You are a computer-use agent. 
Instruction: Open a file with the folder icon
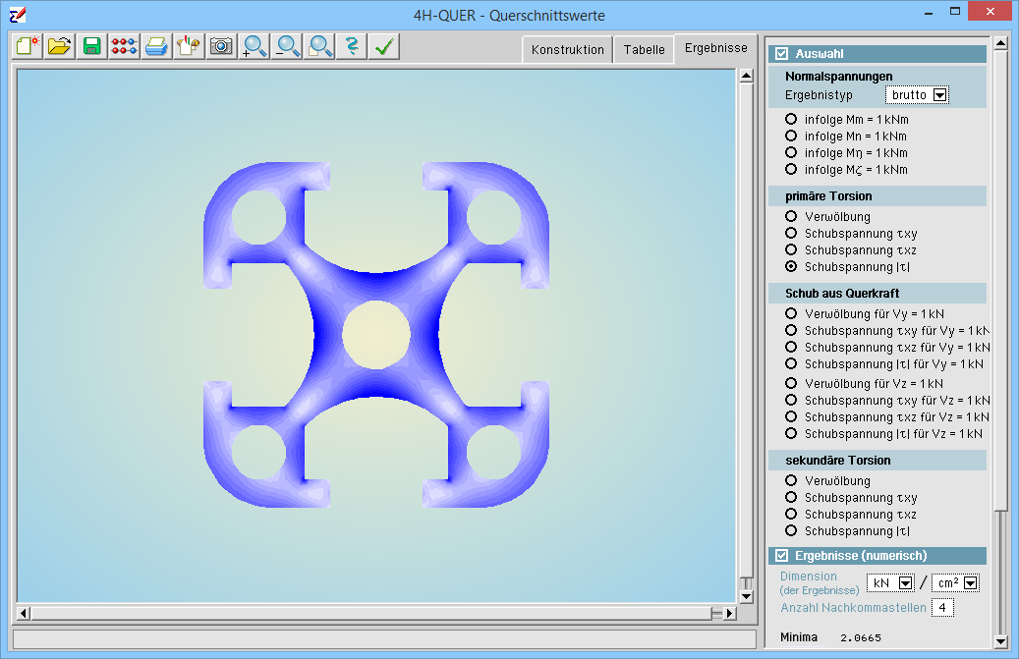(x=60, y=46)
